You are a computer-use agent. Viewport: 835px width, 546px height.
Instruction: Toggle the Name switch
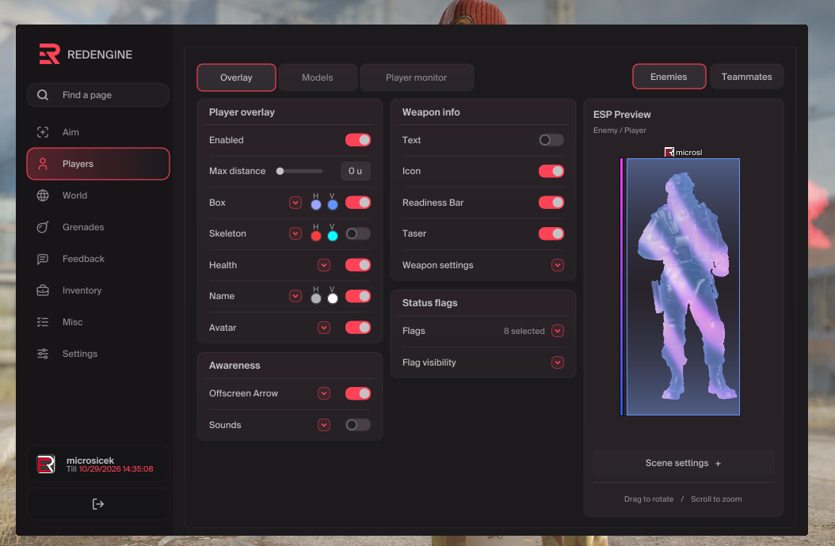click(x=358, y=296)
